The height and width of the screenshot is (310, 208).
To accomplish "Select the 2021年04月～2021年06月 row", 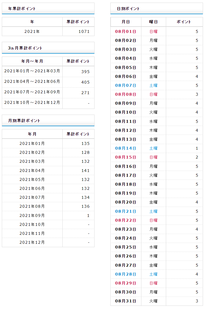I will pyautogui.click(x=48, y=82).
